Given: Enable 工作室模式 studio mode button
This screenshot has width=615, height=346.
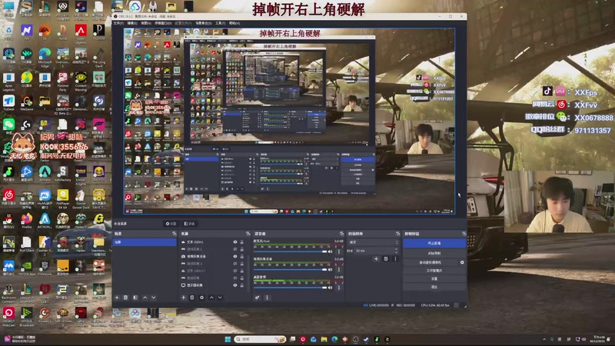Looking at the screenshot, I should click(434, 271).
